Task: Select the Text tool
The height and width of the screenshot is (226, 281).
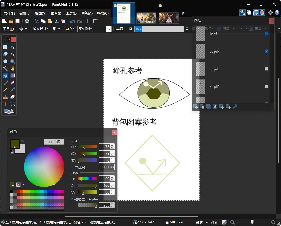Action: tap(5, 104)
